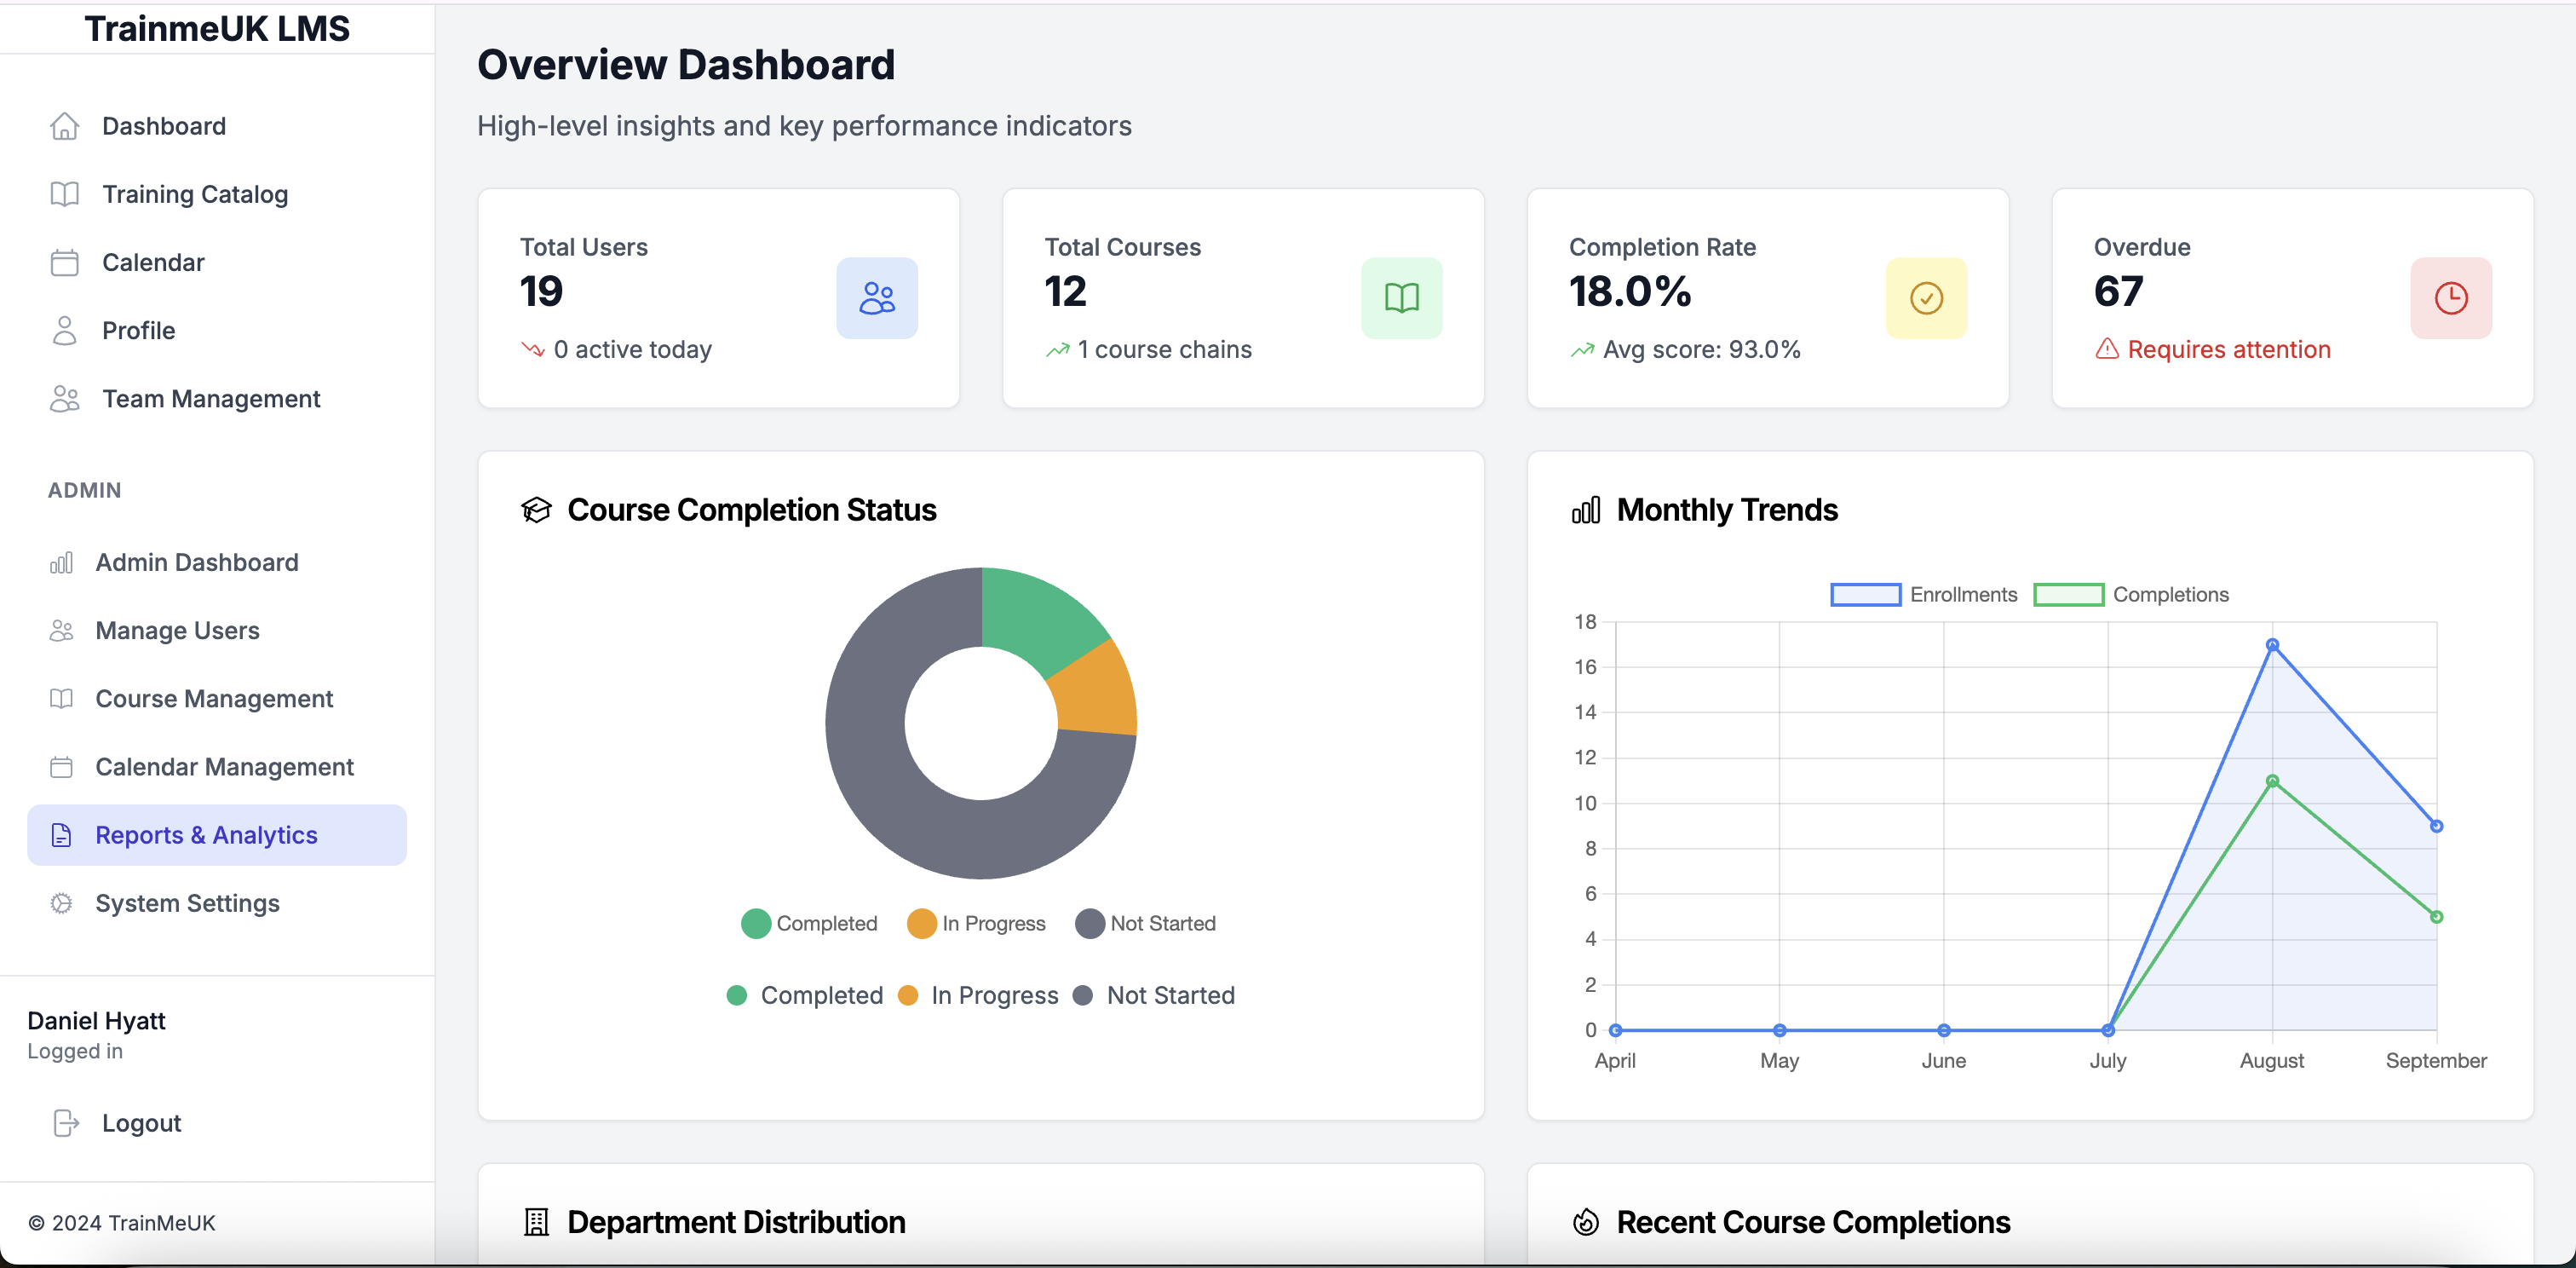Click the graduation cap icon by Course Completion Status

point(536,510)
